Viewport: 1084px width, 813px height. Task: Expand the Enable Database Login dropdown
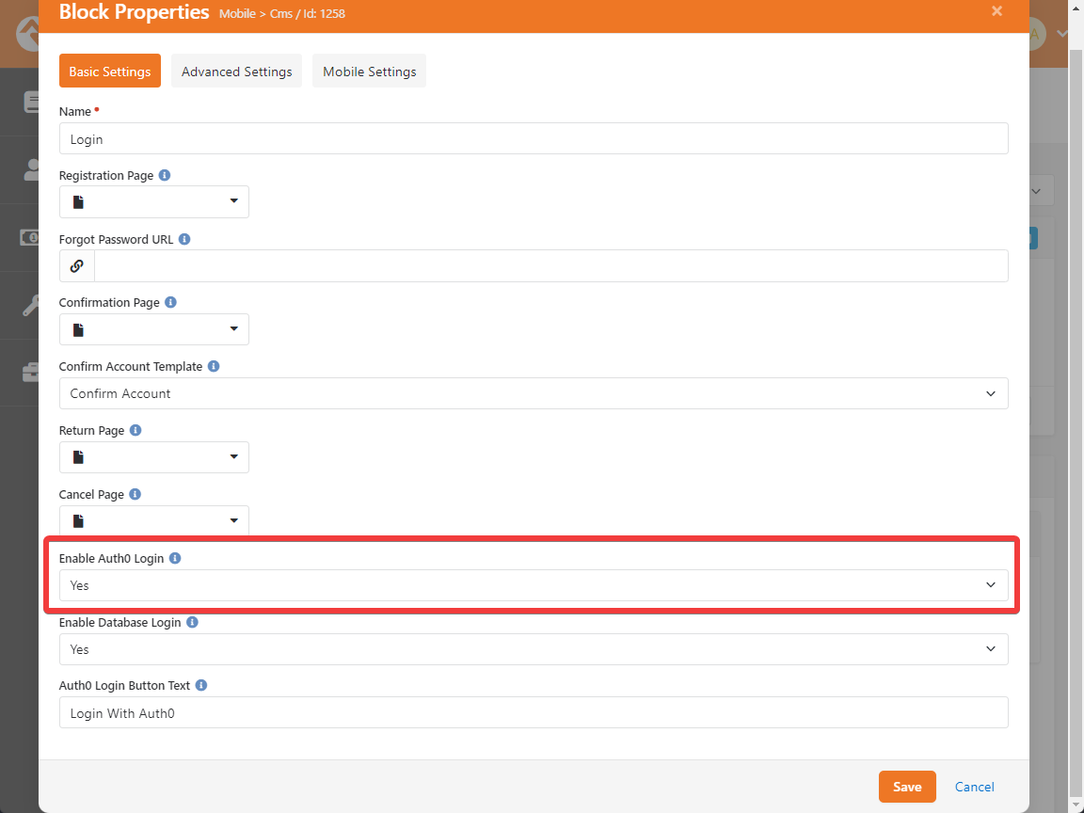coord(534,649)
